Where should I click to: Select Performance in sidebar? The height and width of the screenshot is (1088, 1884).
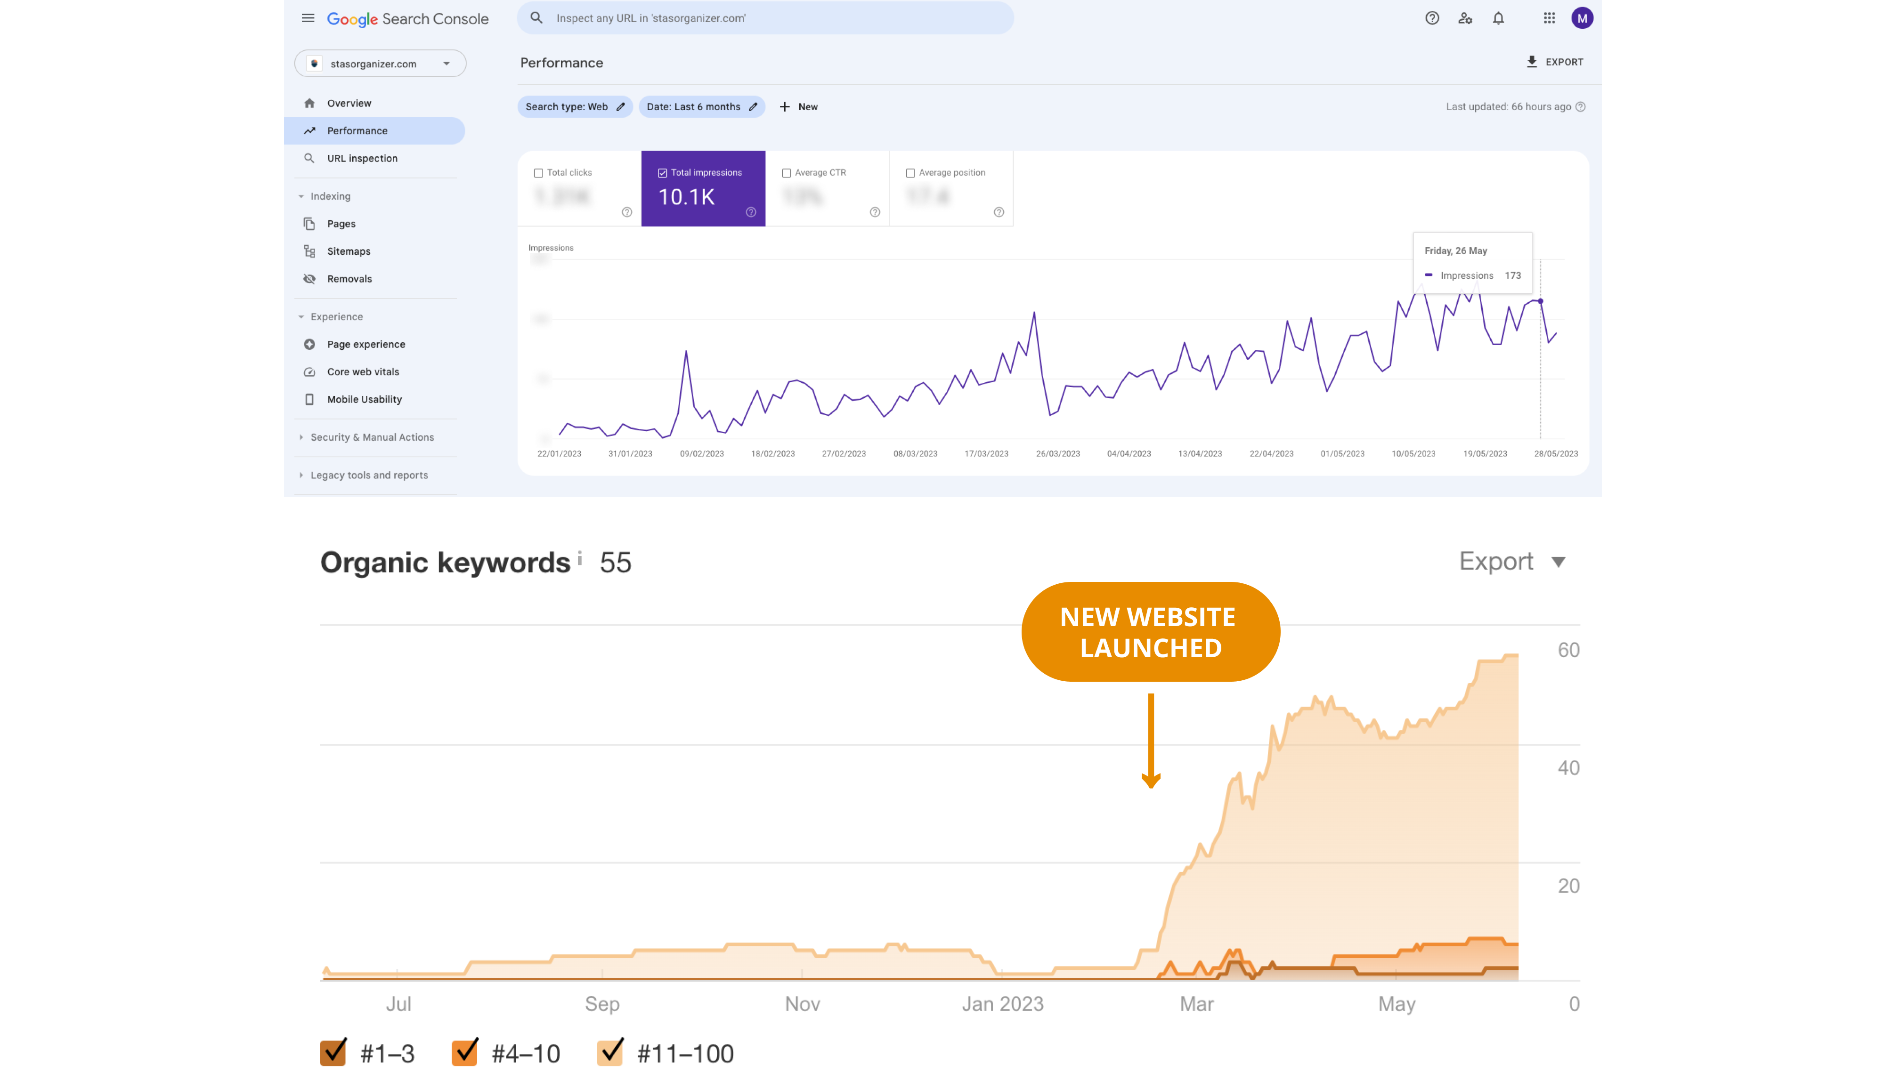tap(374, 131)
